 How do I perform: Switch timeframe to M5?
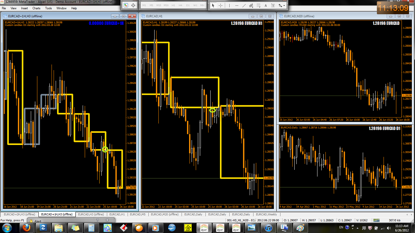[x=151, y=6]
